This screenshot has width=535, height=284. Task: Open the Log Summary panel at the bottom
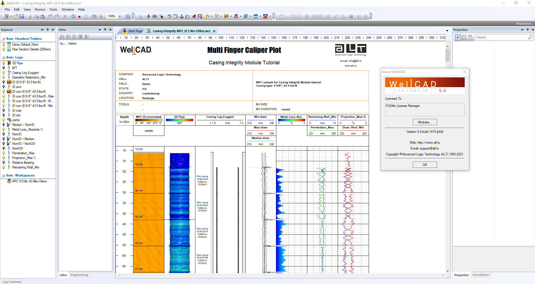12,282
